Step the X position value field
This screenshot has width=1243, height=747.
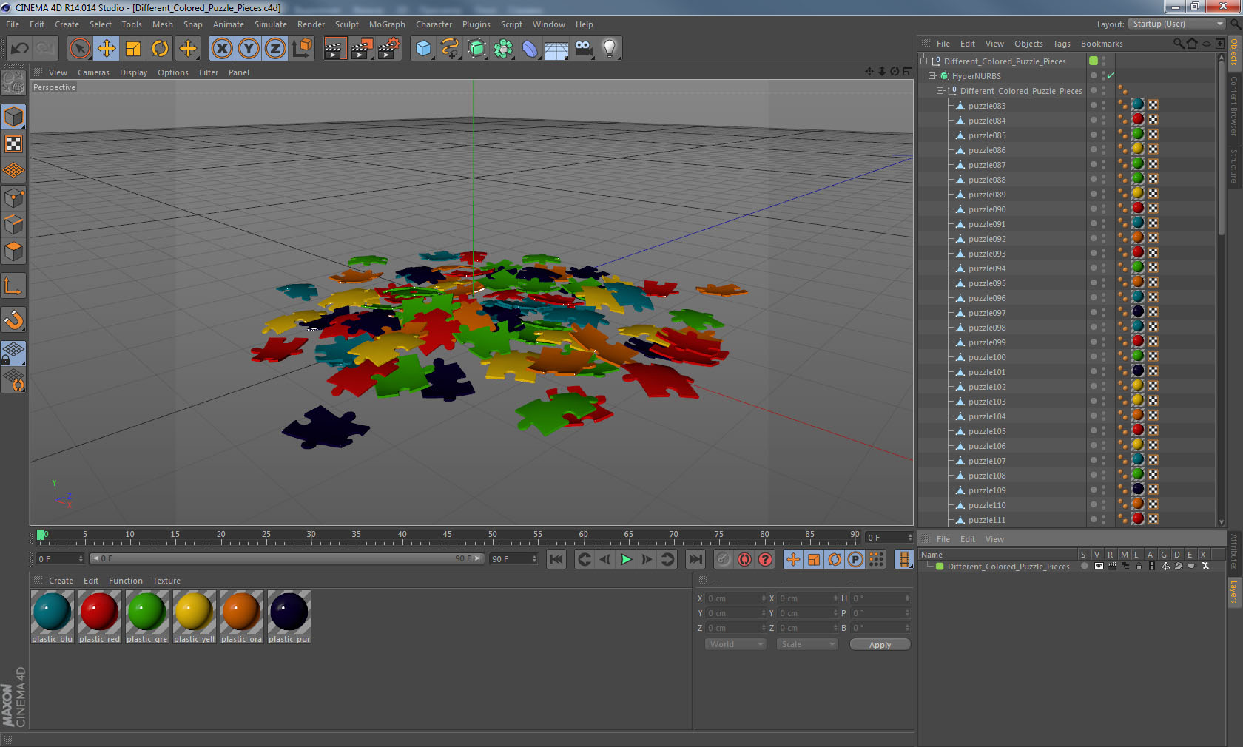[764, 598]
